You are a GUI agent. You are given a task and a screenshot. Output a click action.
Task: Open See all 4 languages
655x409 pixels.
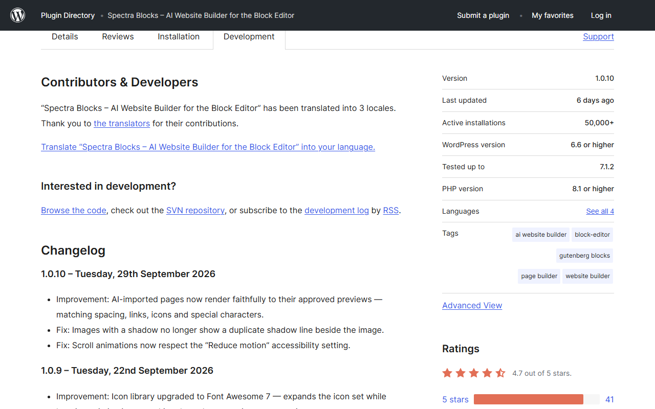(x=600, y=211)
